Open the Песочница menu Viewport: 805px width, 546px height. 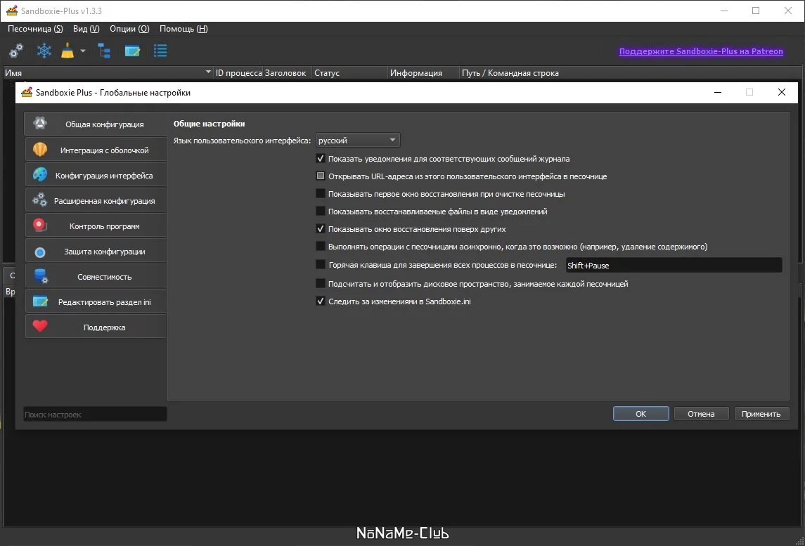click(35, 29)
